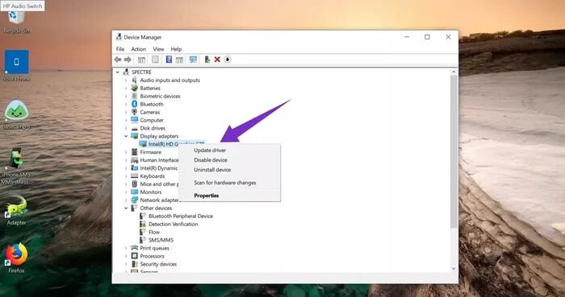Minimize the Device Manager window
Image resolution: width=565 pixels, height=297 pixels.
407,37
